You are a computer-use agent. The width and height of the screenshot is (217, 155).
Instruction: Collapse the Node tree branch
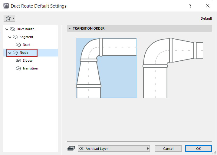10,53
